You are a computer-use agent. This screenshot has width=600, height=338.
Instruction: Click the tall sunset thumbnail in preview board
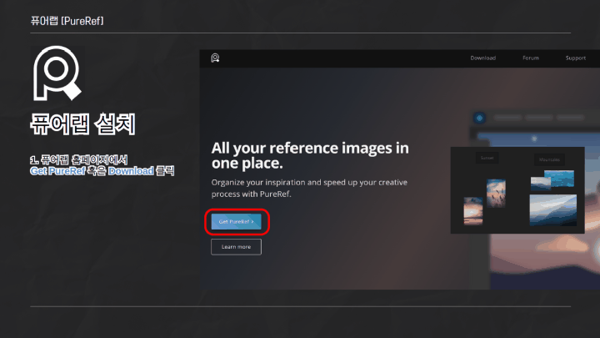click(496, 193)
